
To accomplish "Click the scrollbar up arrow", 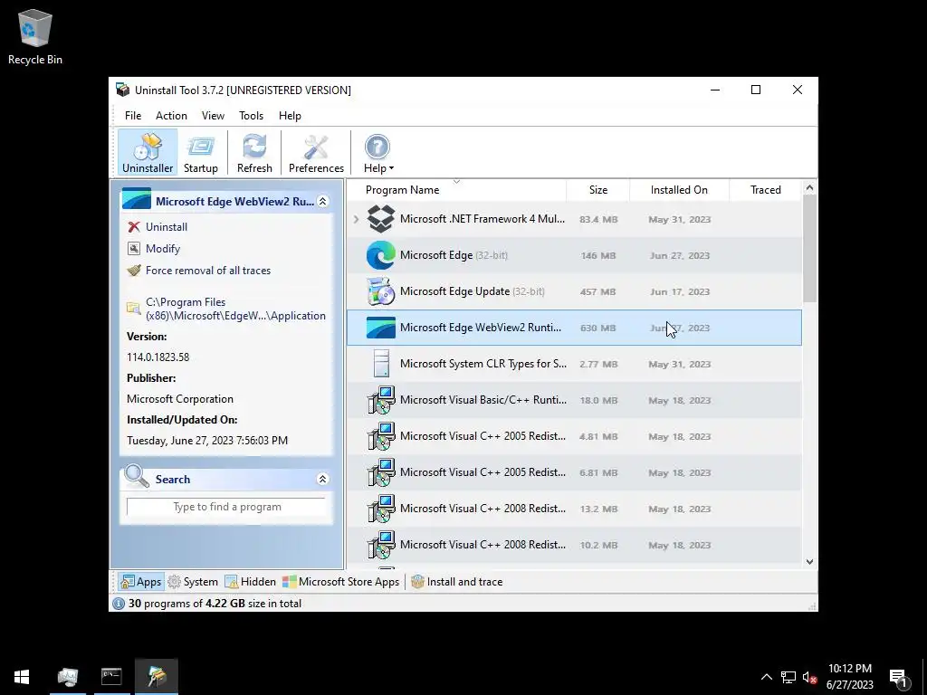I will pyautogui.click(x=809, y=188).
